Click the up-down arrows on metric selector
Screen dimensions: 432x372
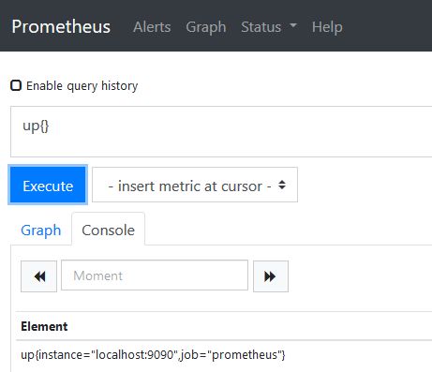(x=282, y=185)
